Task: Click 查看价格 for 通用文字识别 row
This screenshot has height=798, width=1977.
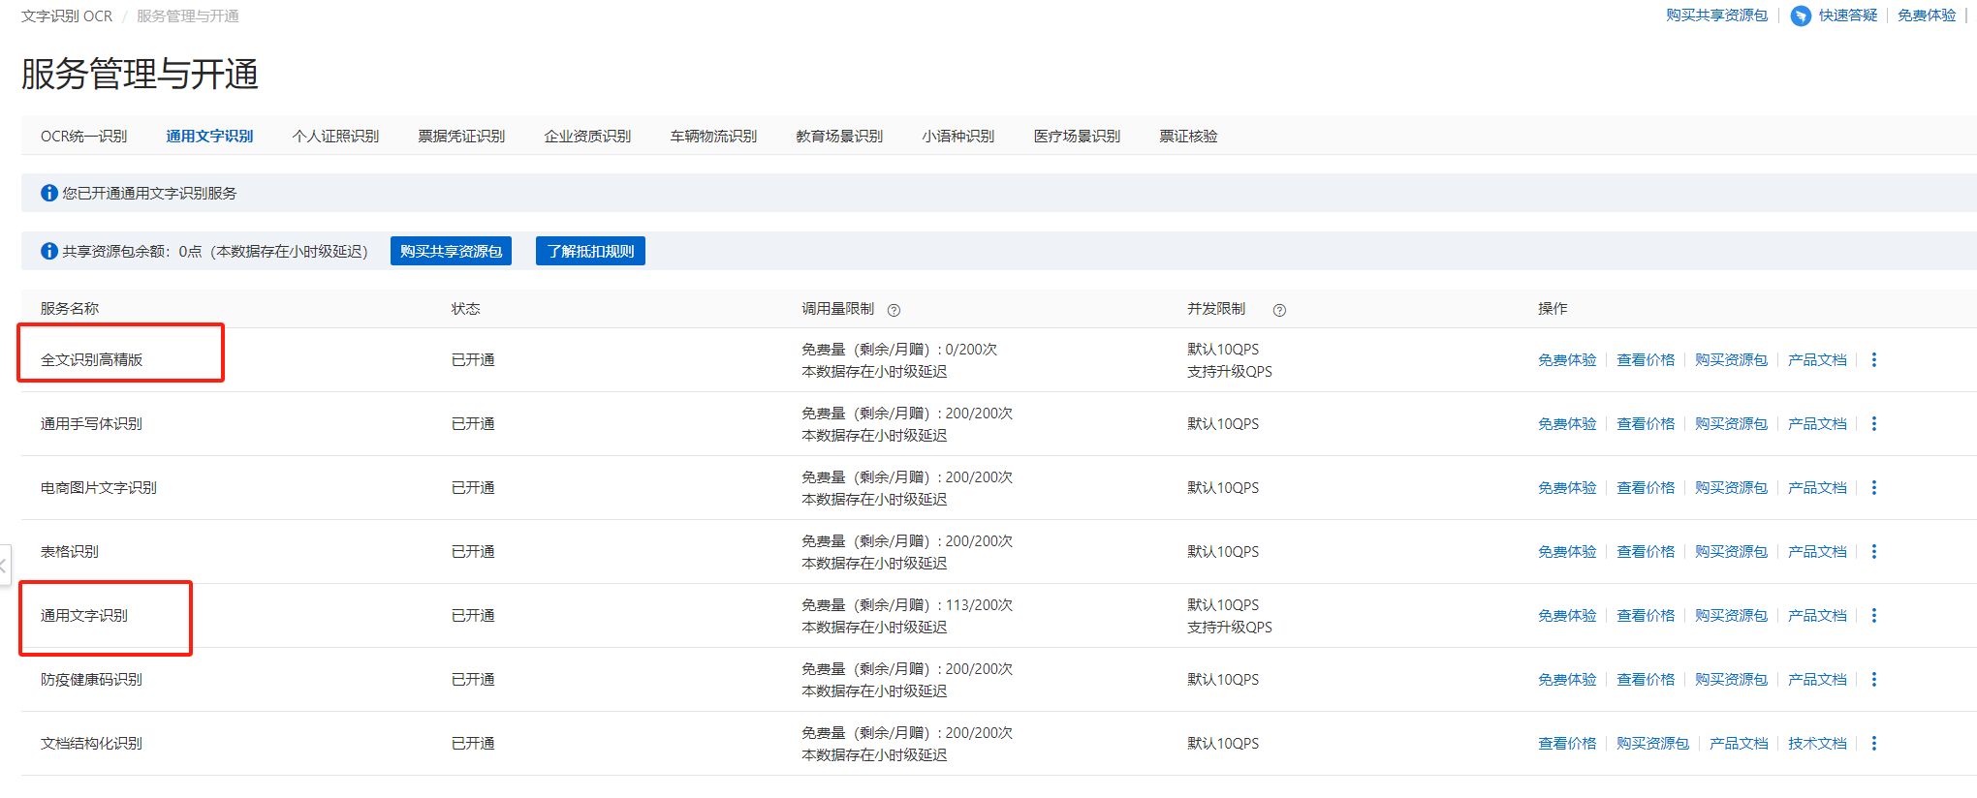Action: click(1646, 615)
